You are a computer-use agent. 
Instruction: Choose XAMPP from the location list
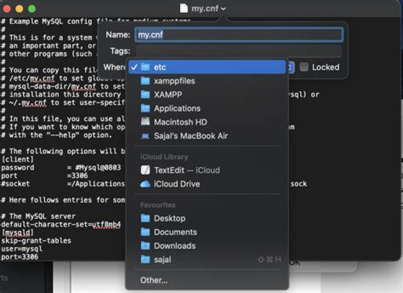(207, 95)
